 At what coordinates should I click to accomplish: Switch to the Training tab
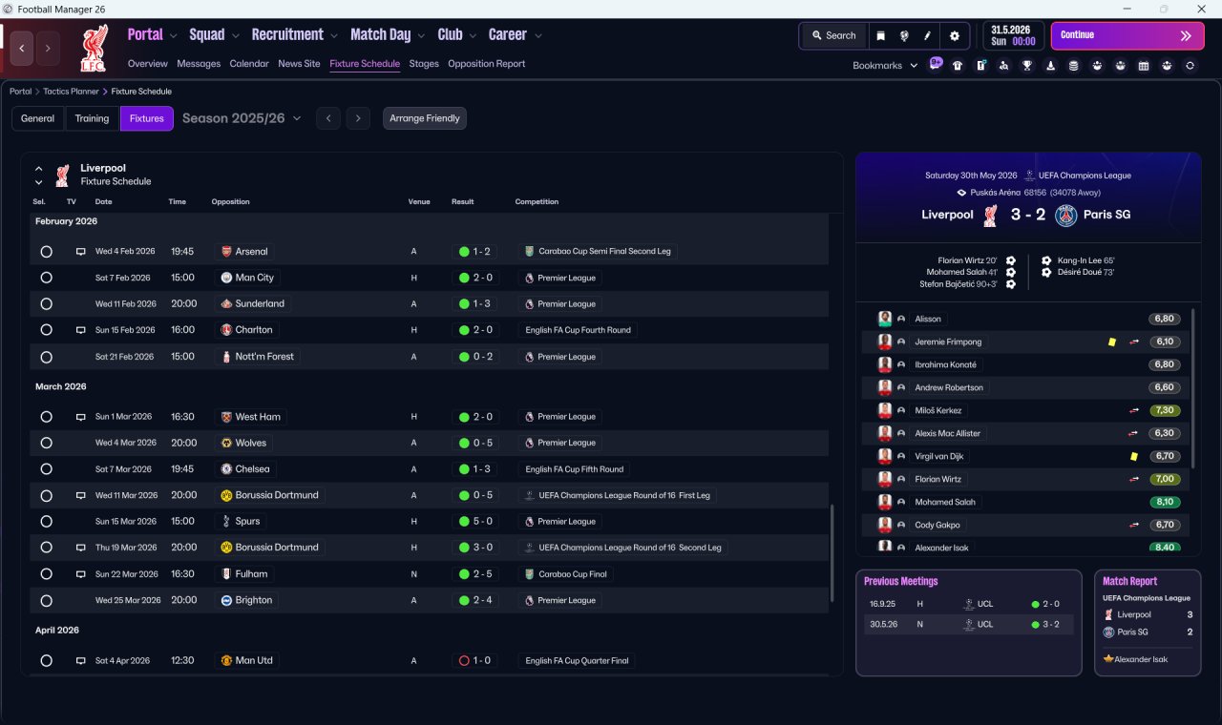pos(92,118)
